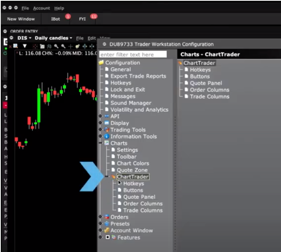Click the Orders icon in configuration tree

coord(107,217)
